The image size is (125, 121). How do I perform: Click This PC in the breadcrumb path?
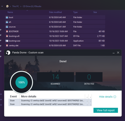(15, 6)
